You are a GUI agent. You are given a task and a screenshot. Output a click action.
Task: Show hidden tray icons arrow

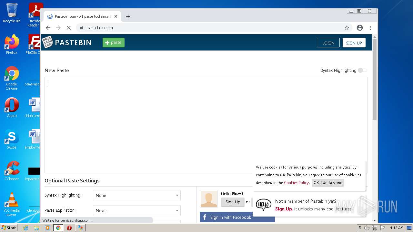click(360, 228)
